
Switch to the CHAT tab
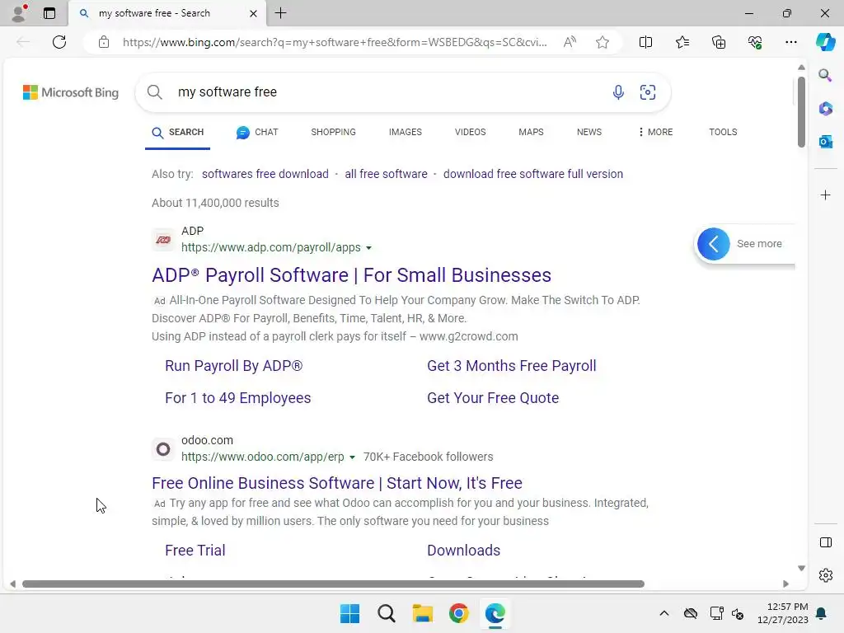click(x=257, y=133)
